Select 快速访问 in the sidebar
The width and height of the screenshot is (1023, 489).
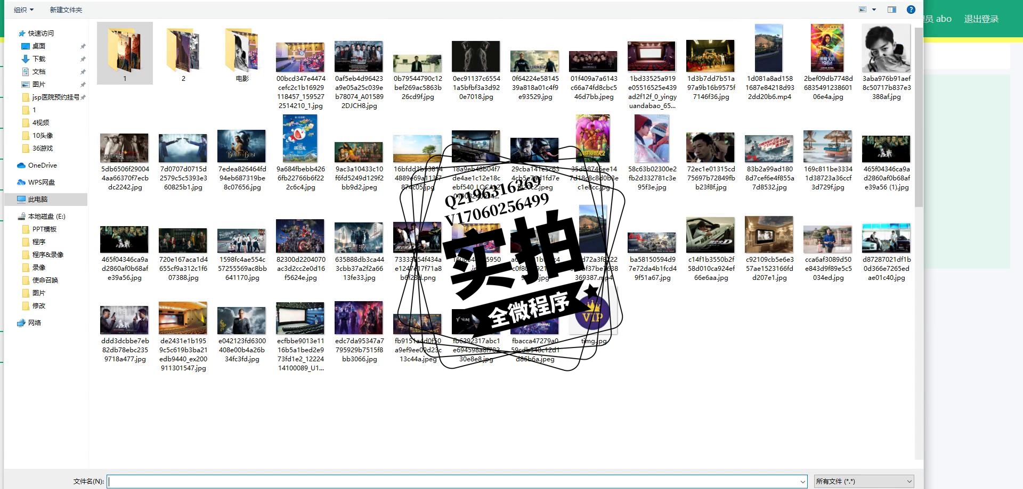(40, 33)
